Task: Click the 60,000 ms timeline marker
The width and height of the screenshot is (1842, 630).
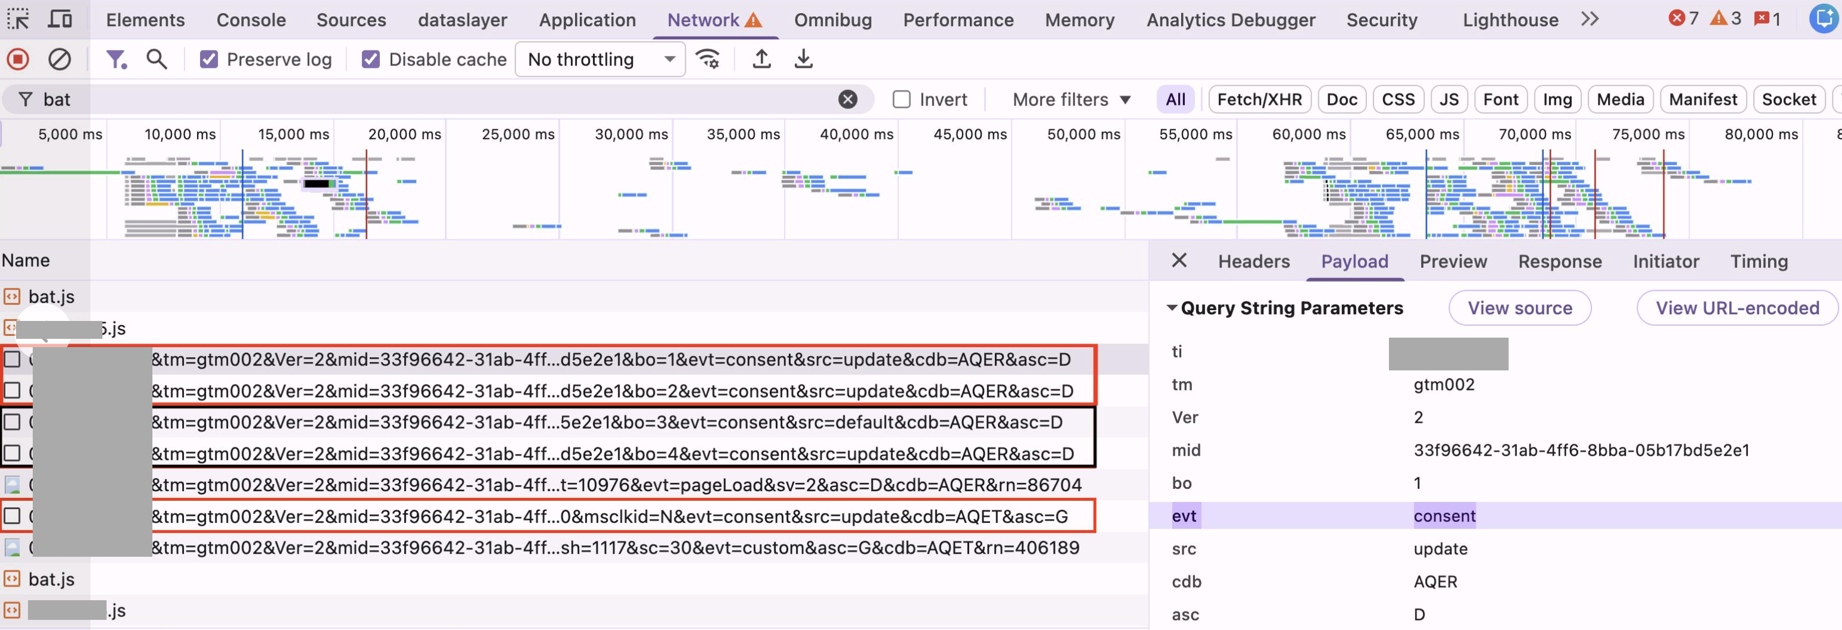Action: click(1309, 134)
